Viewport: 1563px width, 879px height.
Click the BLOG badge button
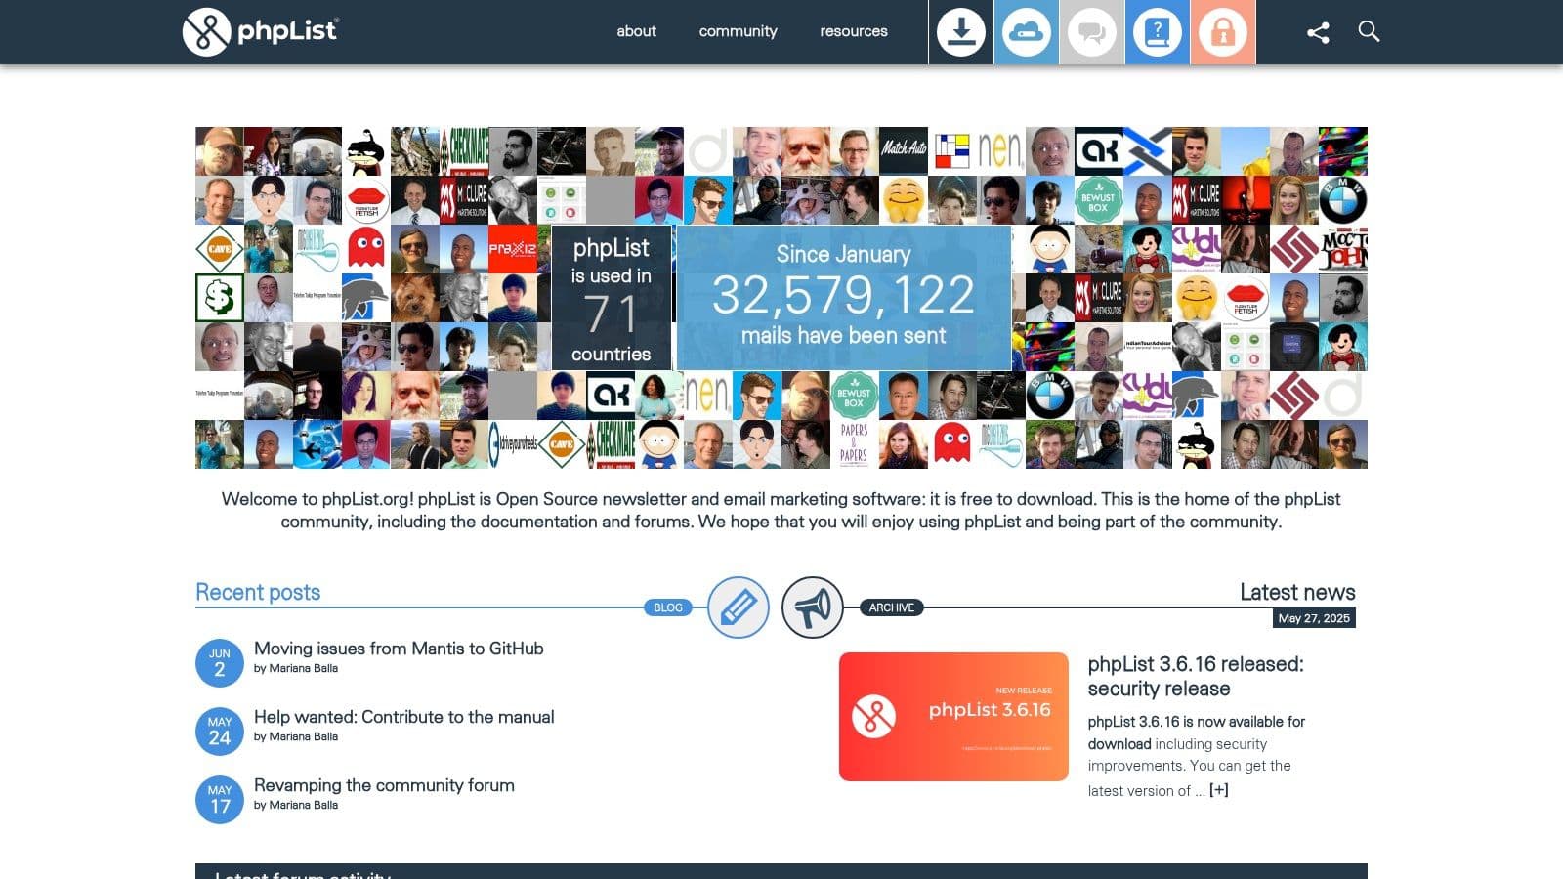pos(668,607)
